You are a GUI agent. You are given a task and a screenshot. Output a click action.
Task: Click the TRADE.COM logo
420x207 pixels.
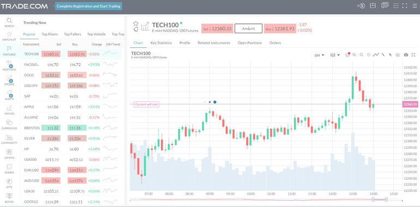24,6
